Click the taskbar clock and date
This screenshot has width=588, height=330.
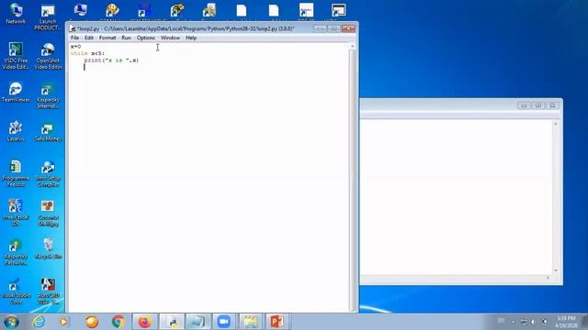click(566, 322)
